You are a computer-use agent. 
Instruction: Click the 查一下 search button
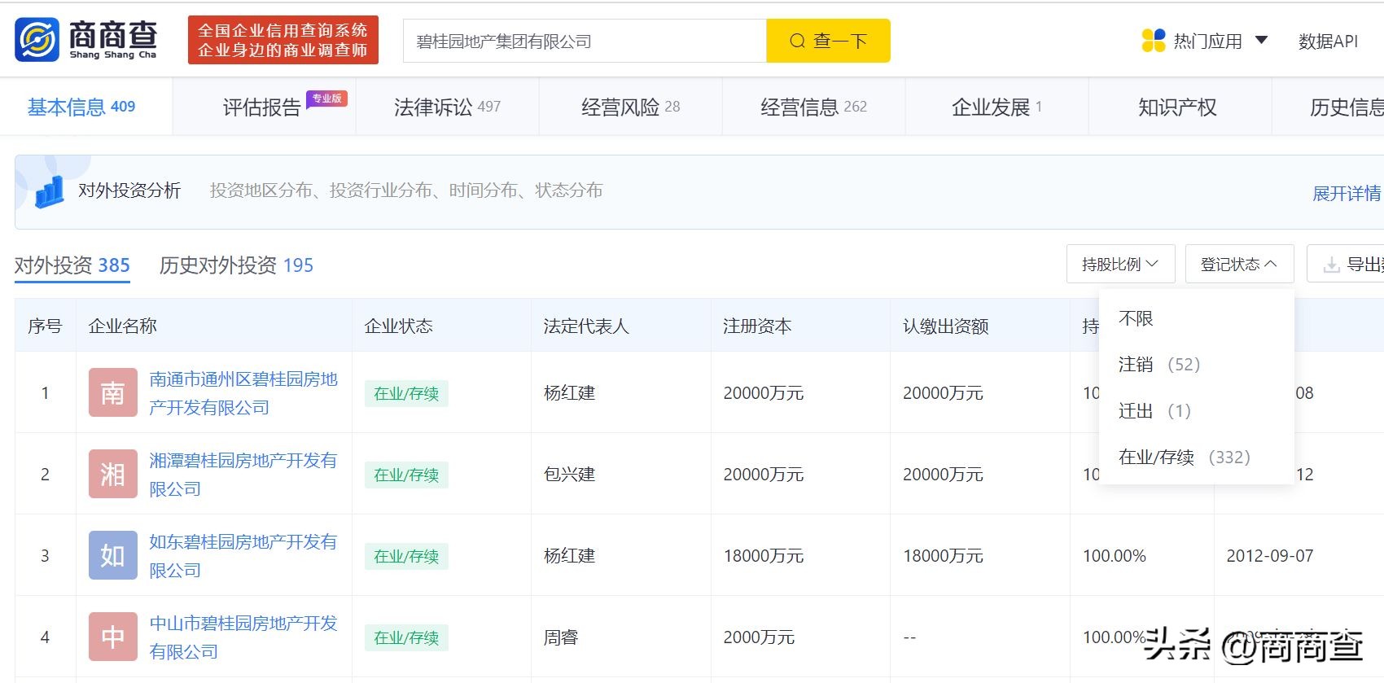[x=828, y=41]
